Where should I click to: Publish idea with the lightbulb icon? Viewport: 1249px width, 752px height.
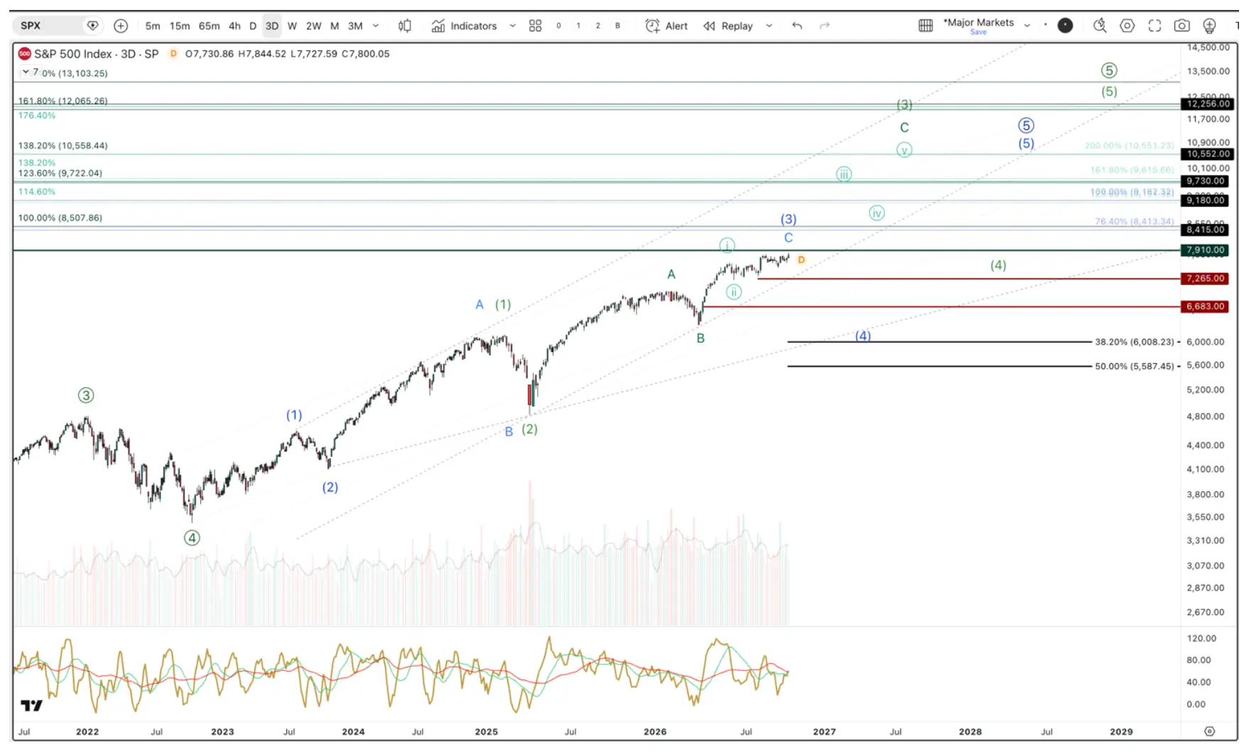pyautogui.click(x=1209, y=26)
